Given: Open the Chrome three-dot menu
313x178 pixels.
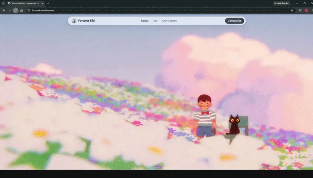Looking at the screenshot, I should point(312,11).
